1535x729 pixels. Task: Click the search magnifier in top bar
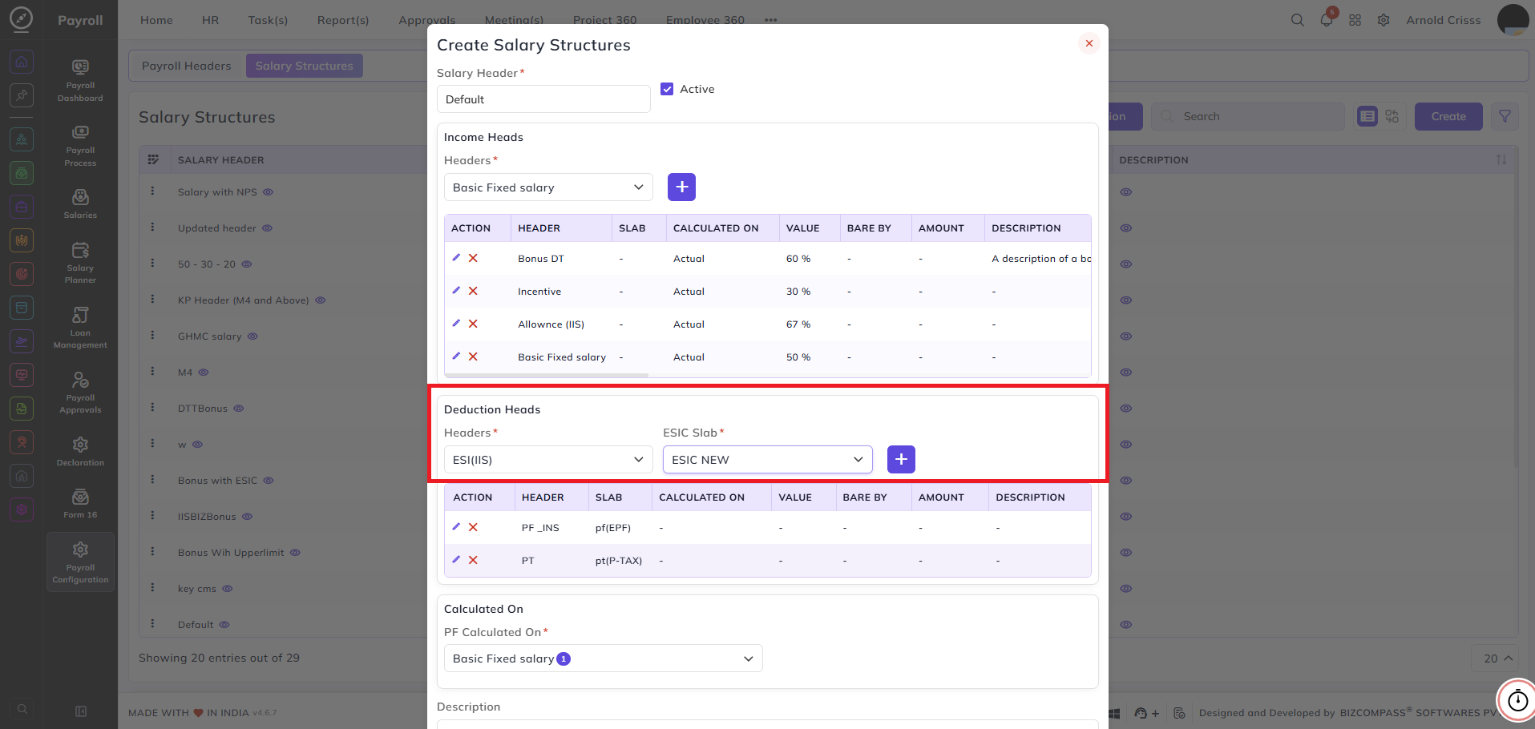pyautogui.click(x=1297, y=20)
